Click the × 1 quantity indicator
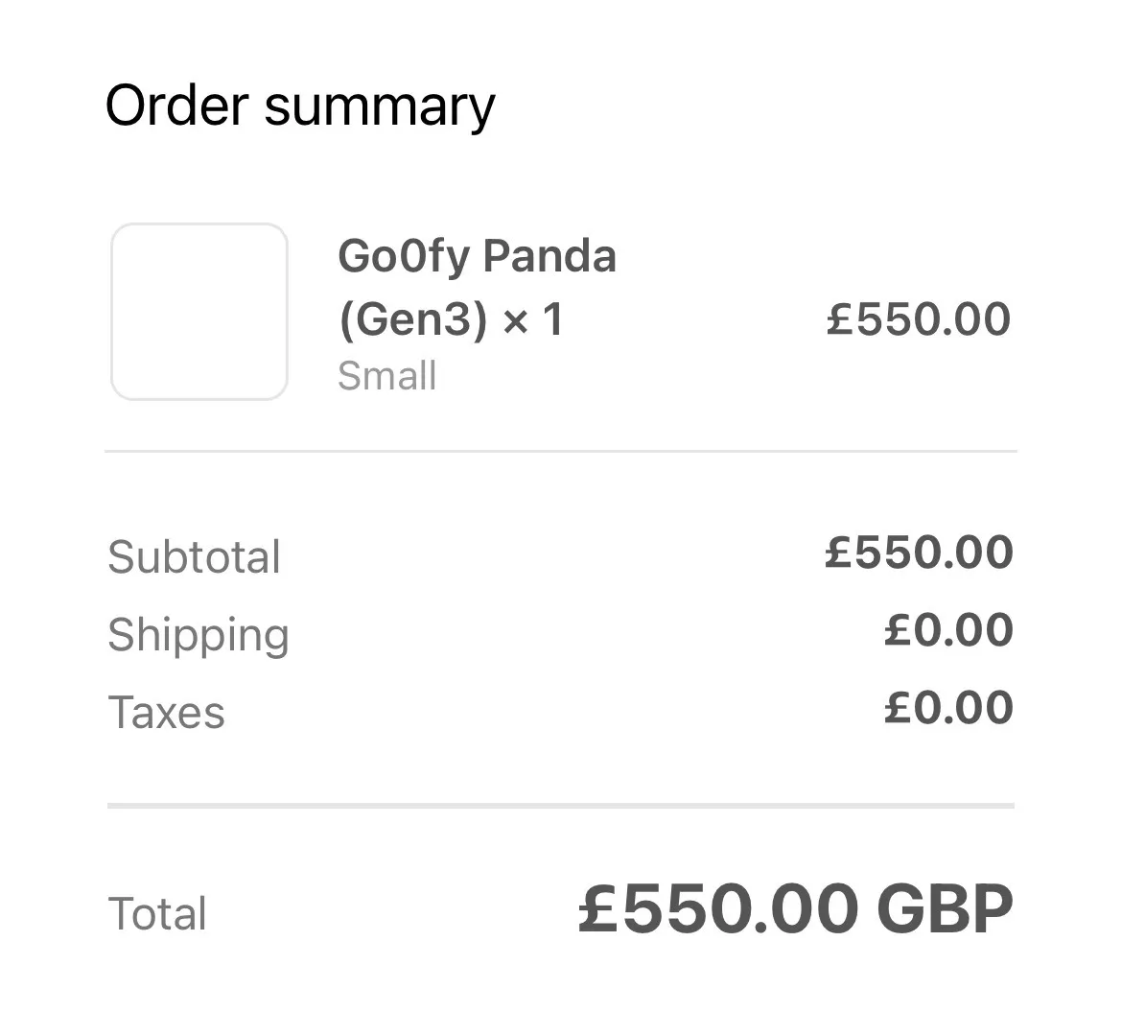 [534, 320]
